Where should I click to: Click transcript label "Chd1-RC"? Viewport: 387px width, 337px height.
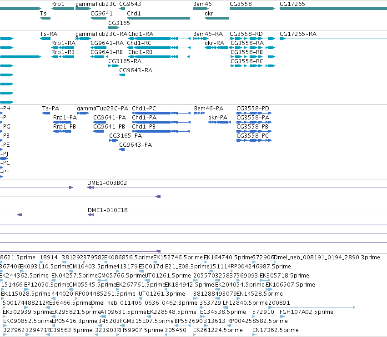coord(139,43)
